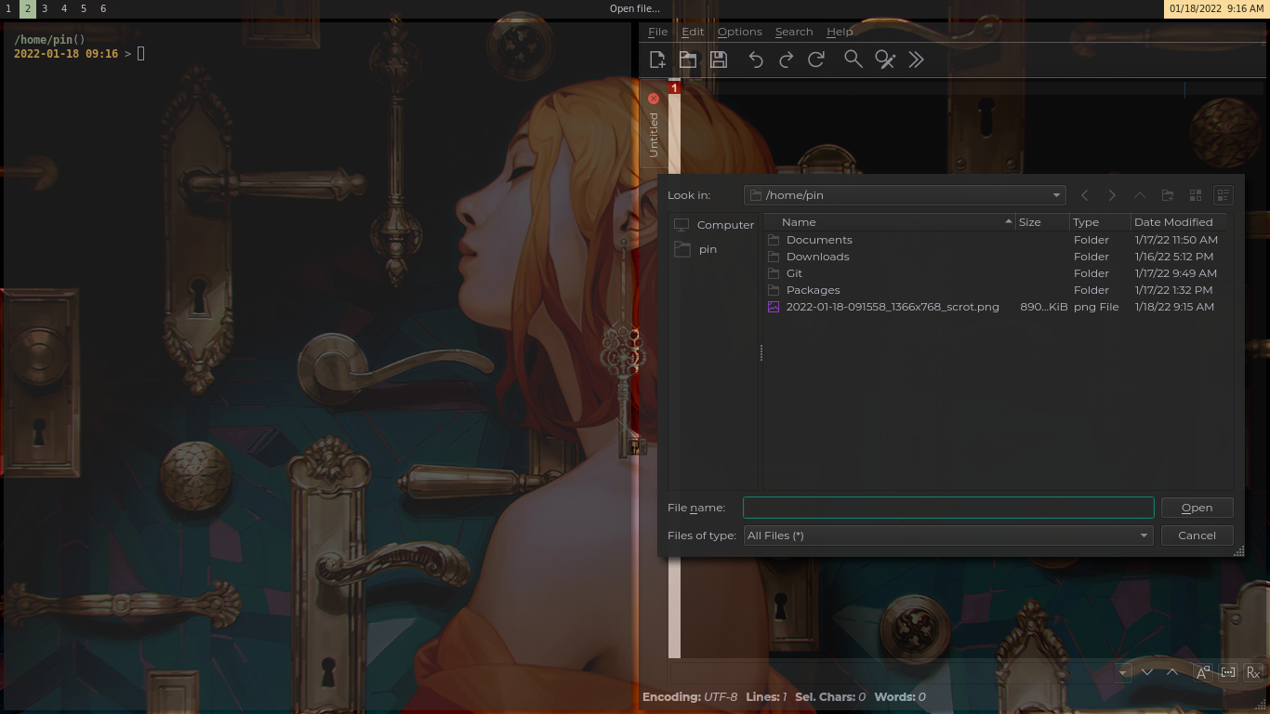Create a new document

click(657, 59)
